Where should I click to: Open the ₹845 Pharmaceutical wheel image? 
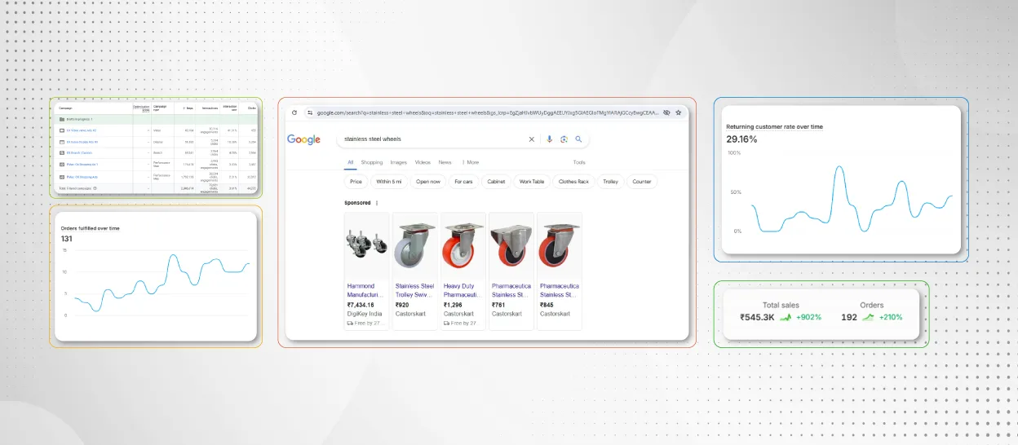point(560,246)
